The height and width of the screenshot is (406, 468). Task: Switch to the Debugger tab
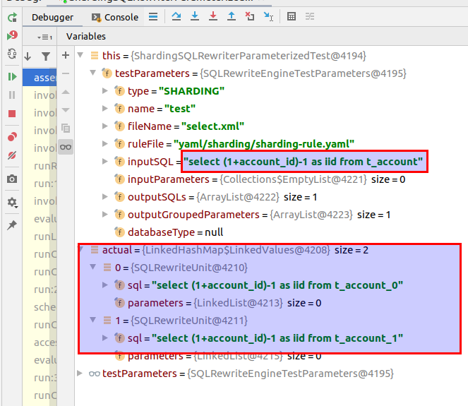pos(52,18)
